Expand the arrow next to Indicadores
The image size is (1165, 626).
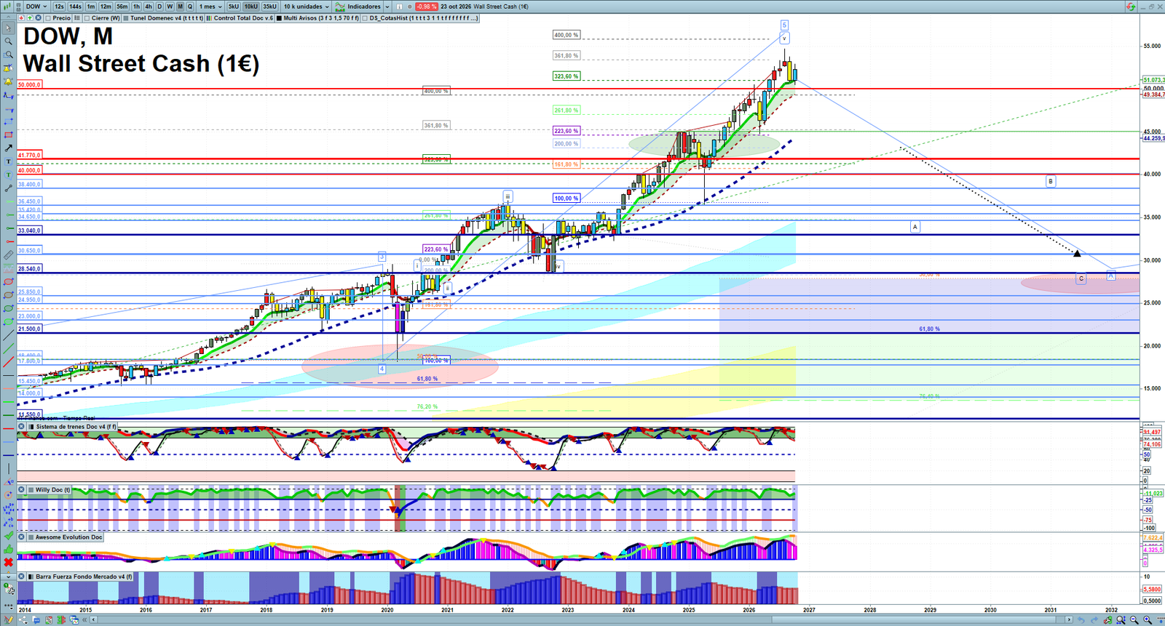(387, 7)
